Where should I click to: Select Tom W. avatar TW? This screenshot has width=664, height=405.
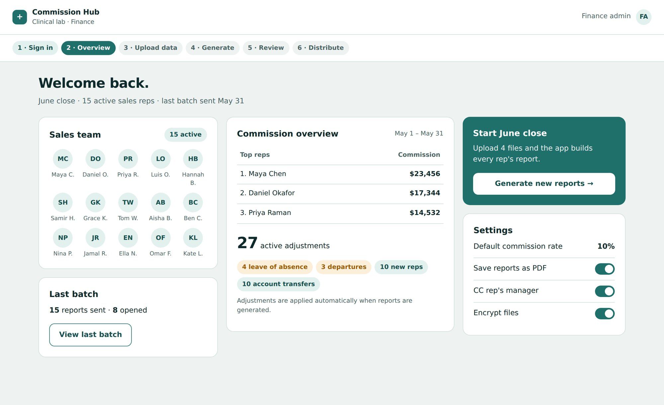tap(128, 202)
